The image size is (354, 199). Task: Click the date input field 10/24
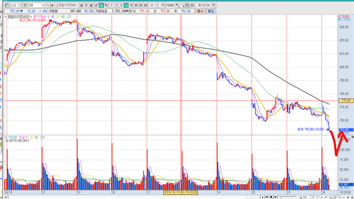(x=206, y=5)
